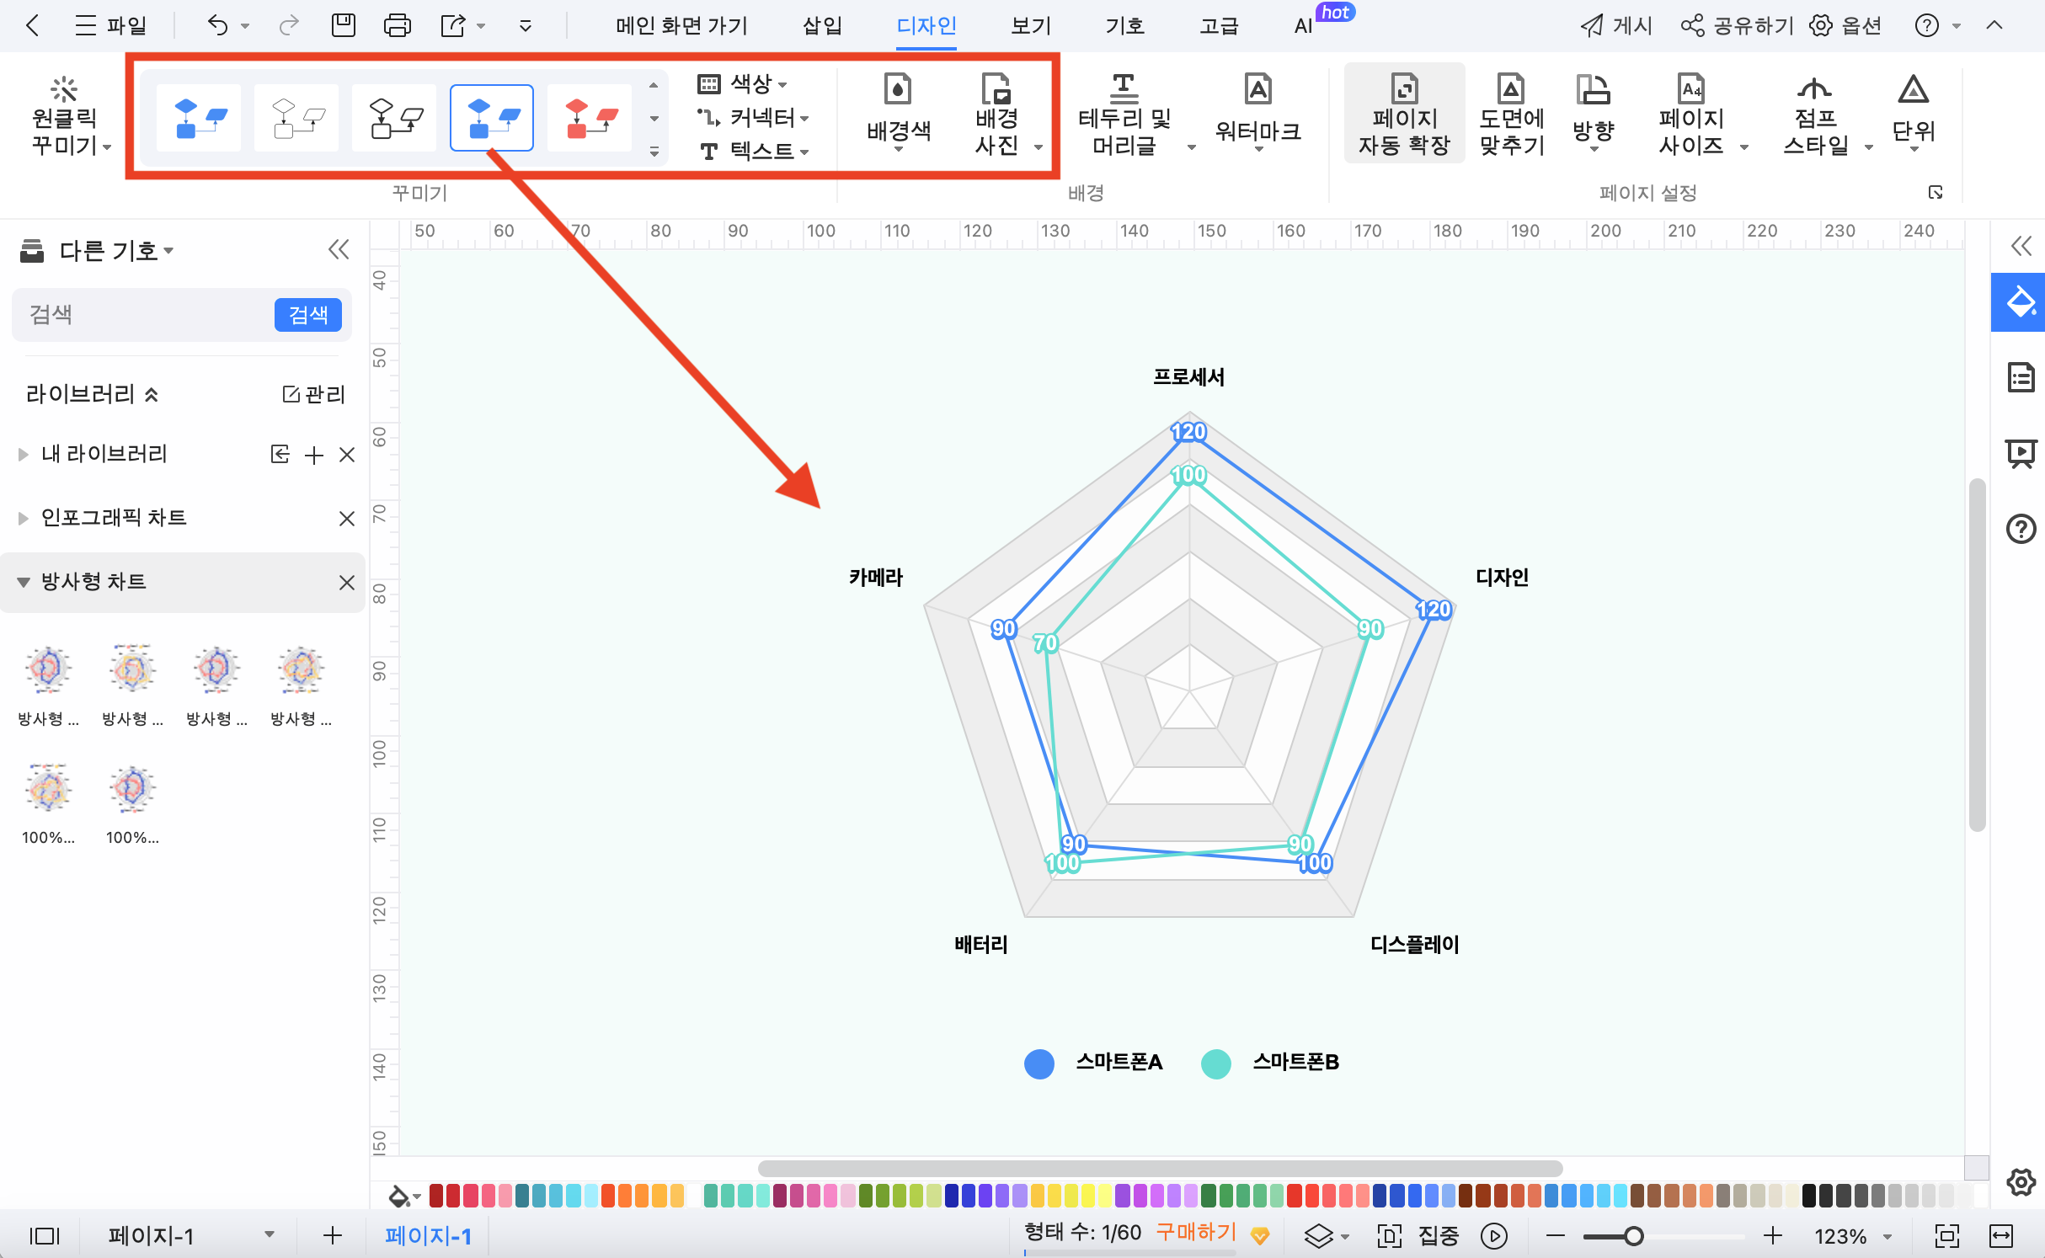Click 도면에 맞추기 fit to drawing
Image resolution: width=2045 pixels, height=1258 pixels.
[x=1511, y=115]
